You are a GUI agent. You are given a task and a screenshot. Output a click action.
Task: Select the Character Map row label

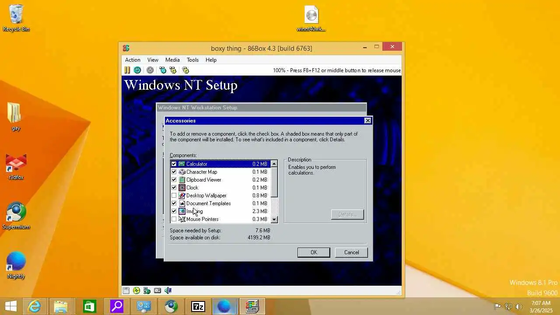202,172
